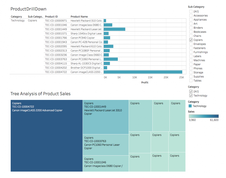Sort by the Profit axis label
Image resolution: width=226 pixels, height=178 pixels.
(145, 82)
